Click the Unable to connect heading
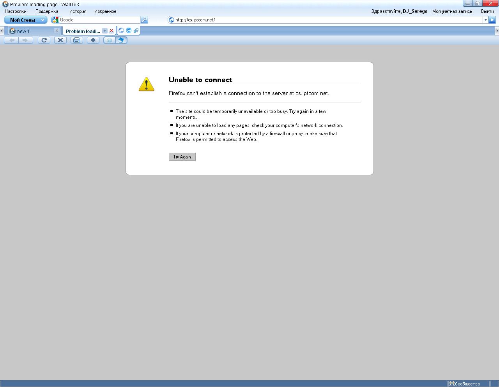 [x=200, y=80]
